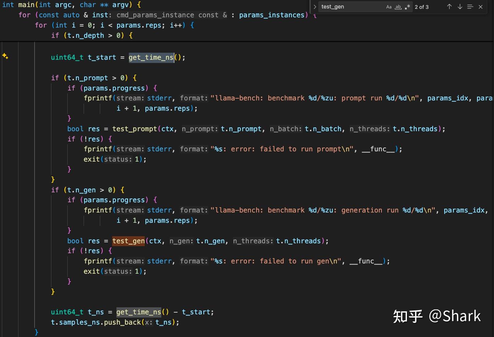This screenshot has height=337, width=494.
Task: Click the test_prompt function call
Action: (x=135, y=129)
